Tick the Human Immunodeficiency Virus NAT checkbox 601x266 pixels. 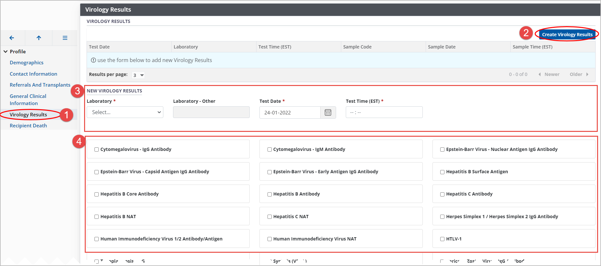269,239
